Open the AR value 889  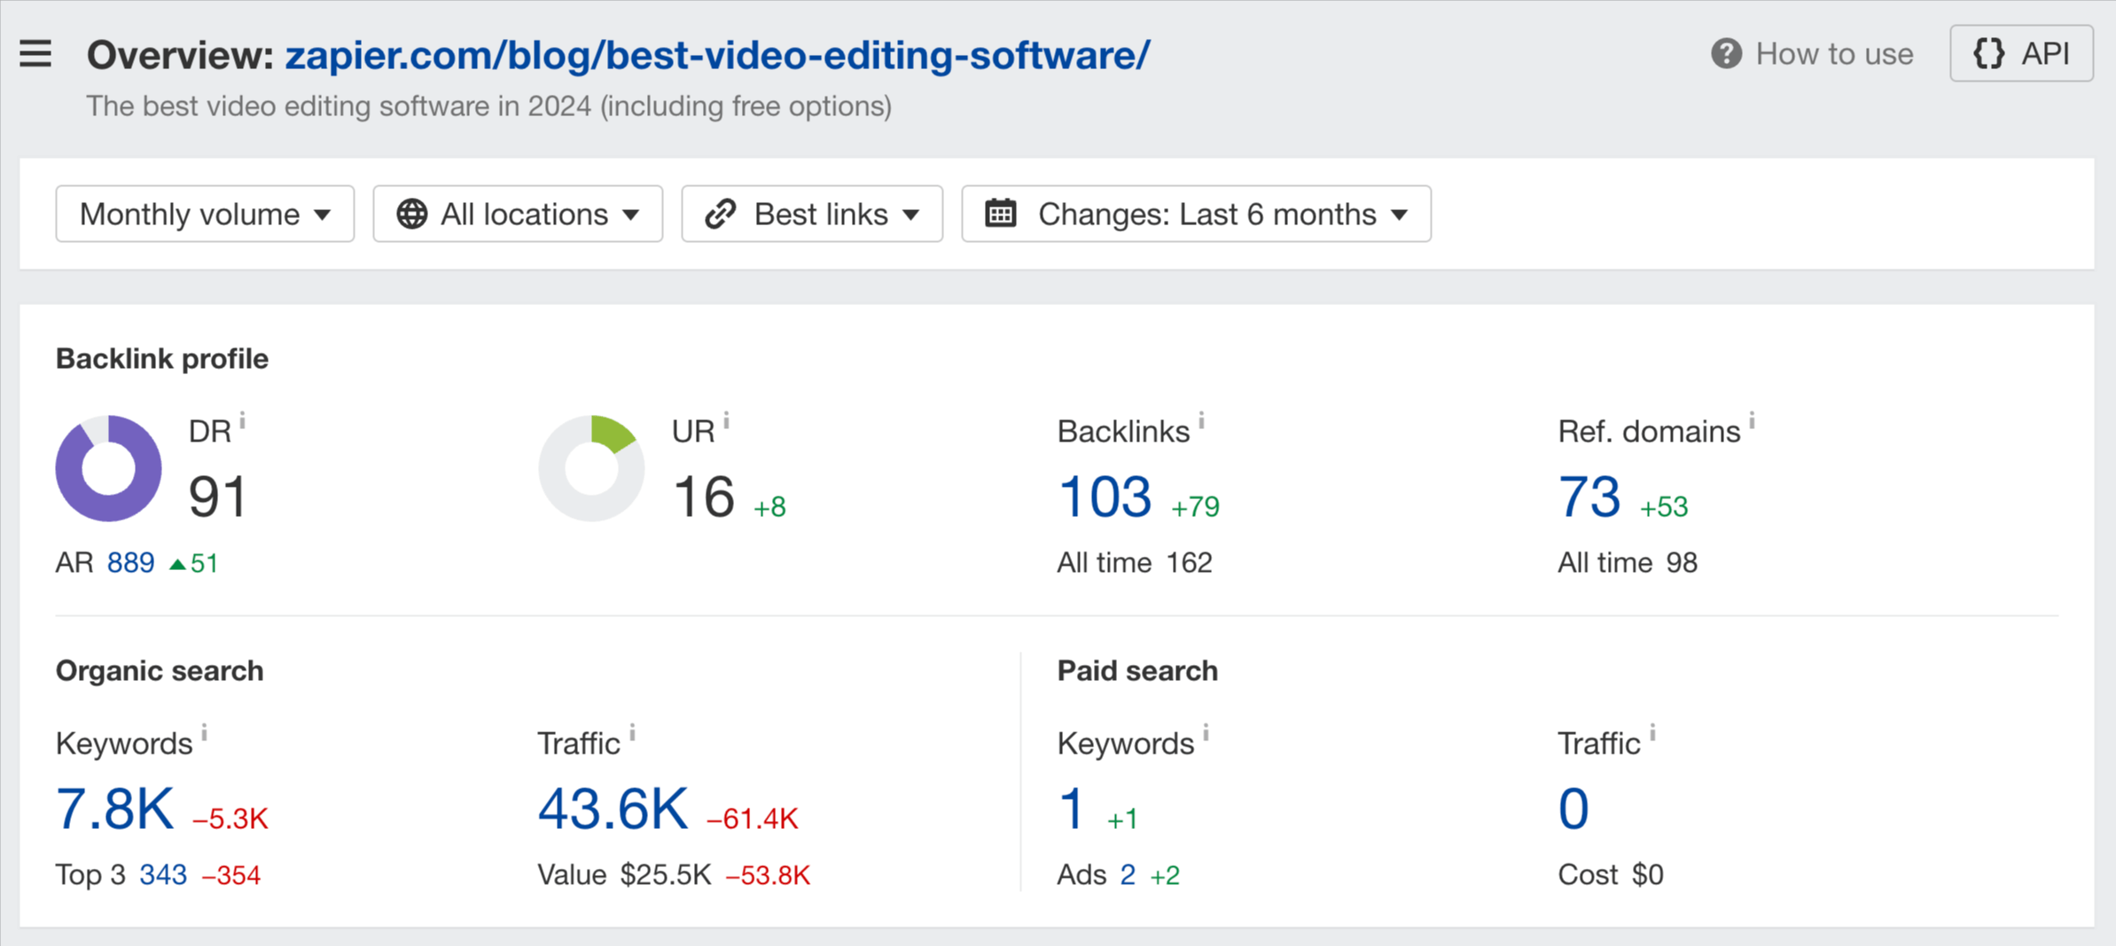click(x=130, y=563)
